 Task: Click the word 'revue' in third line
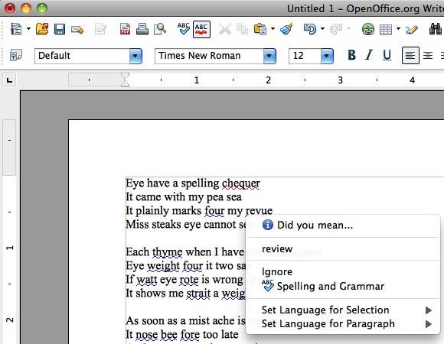coord(259,211)
